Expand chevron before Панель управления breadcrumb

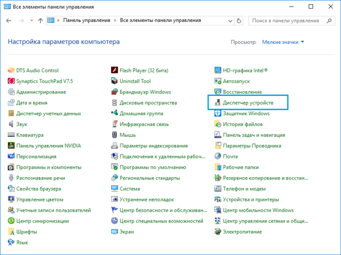(x=58, y=20)
